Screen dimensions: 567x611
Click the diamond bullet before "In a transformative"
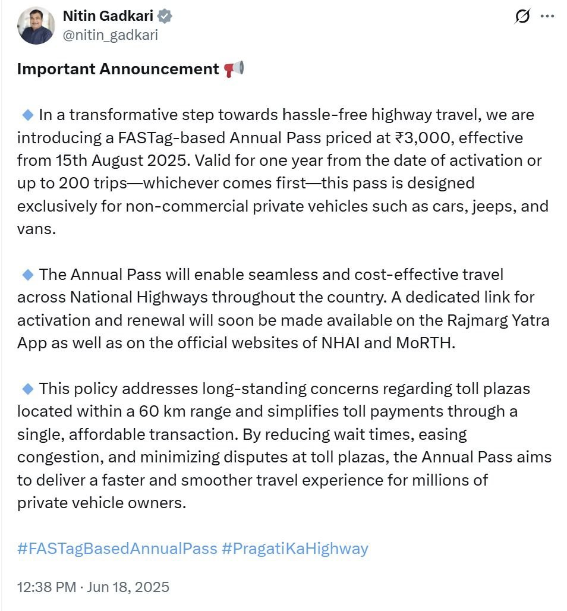(27, 114)
